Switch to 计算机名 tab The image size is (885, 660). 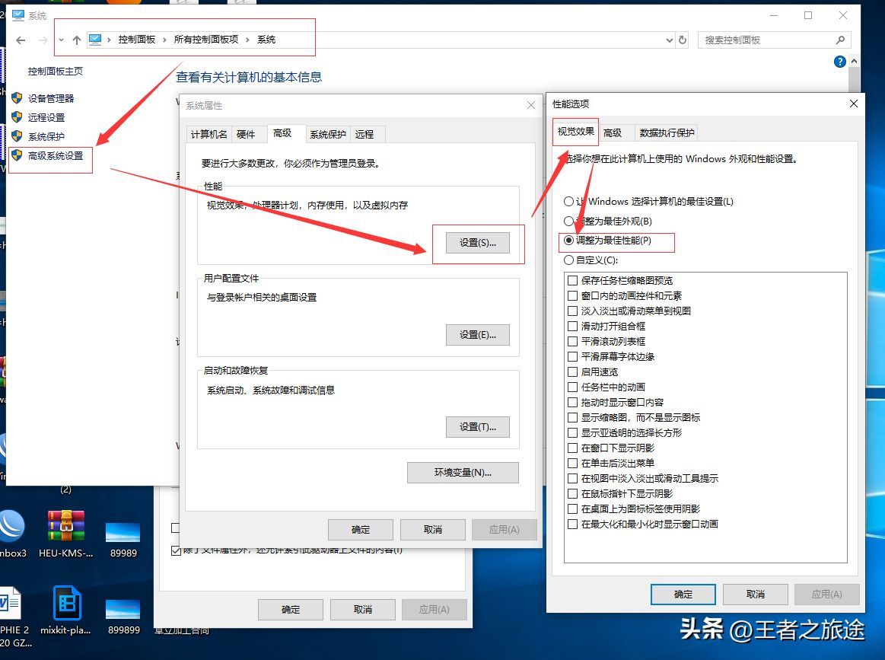(209, 135)
